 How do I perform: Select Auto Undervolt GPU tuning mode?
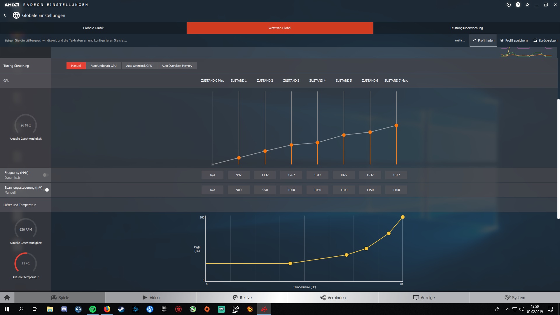coord(103,66)
